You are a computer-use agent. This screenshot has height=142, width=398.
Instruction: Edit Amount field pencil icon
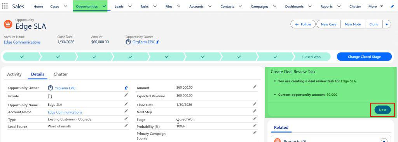click(255, 87)
